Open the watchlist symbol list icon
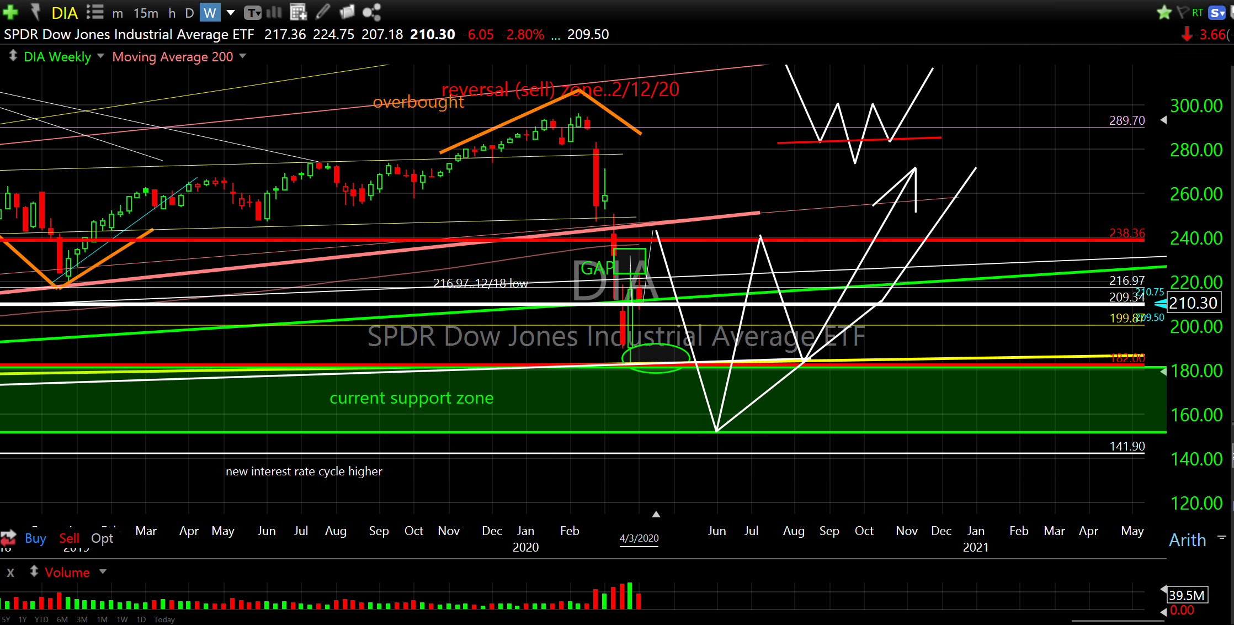The height and width of the screenshot is (625, 1234). pyautogui.click(x=95, y=12)
